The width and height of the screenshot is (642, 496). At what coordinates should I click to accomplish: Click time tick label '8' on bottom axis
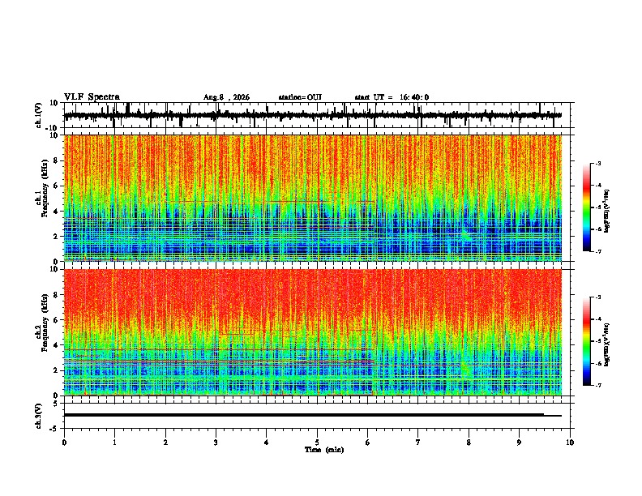tap(469, 443)
